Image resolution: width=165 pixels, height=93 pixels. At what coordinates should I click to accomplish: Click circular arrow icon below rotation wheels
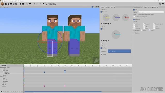[x=104, y=24]
